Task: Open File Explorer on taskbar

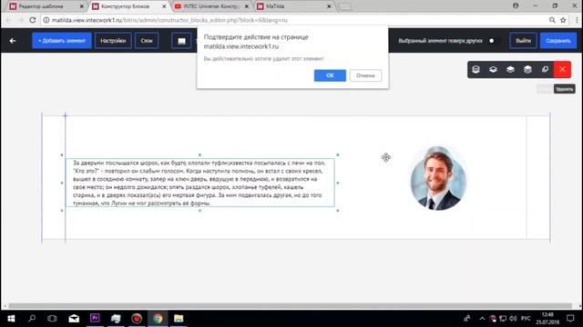Action: click(x=179, y=319)
